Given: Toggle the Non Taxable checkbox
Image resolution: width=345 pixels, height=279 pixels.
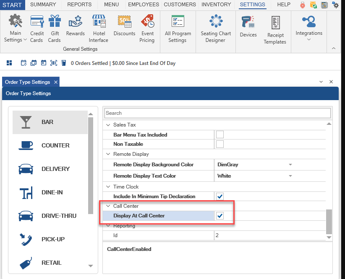Looking at the screenshot, I should [x=220, y=145].
